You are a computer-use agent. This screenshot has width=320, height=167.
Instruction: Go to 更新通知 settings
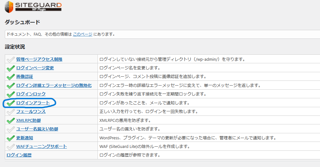coord(25,138)
